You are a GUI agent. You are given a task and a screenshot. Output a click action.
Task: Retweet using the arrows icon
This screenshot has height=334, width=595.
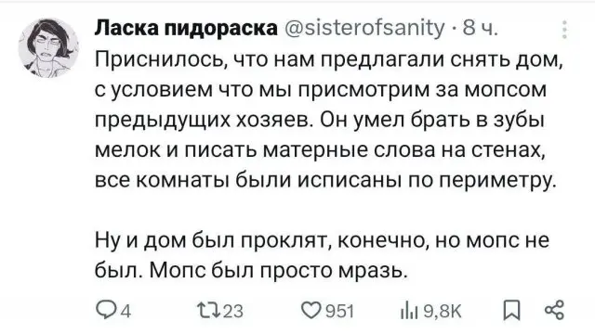click(206, 310)
